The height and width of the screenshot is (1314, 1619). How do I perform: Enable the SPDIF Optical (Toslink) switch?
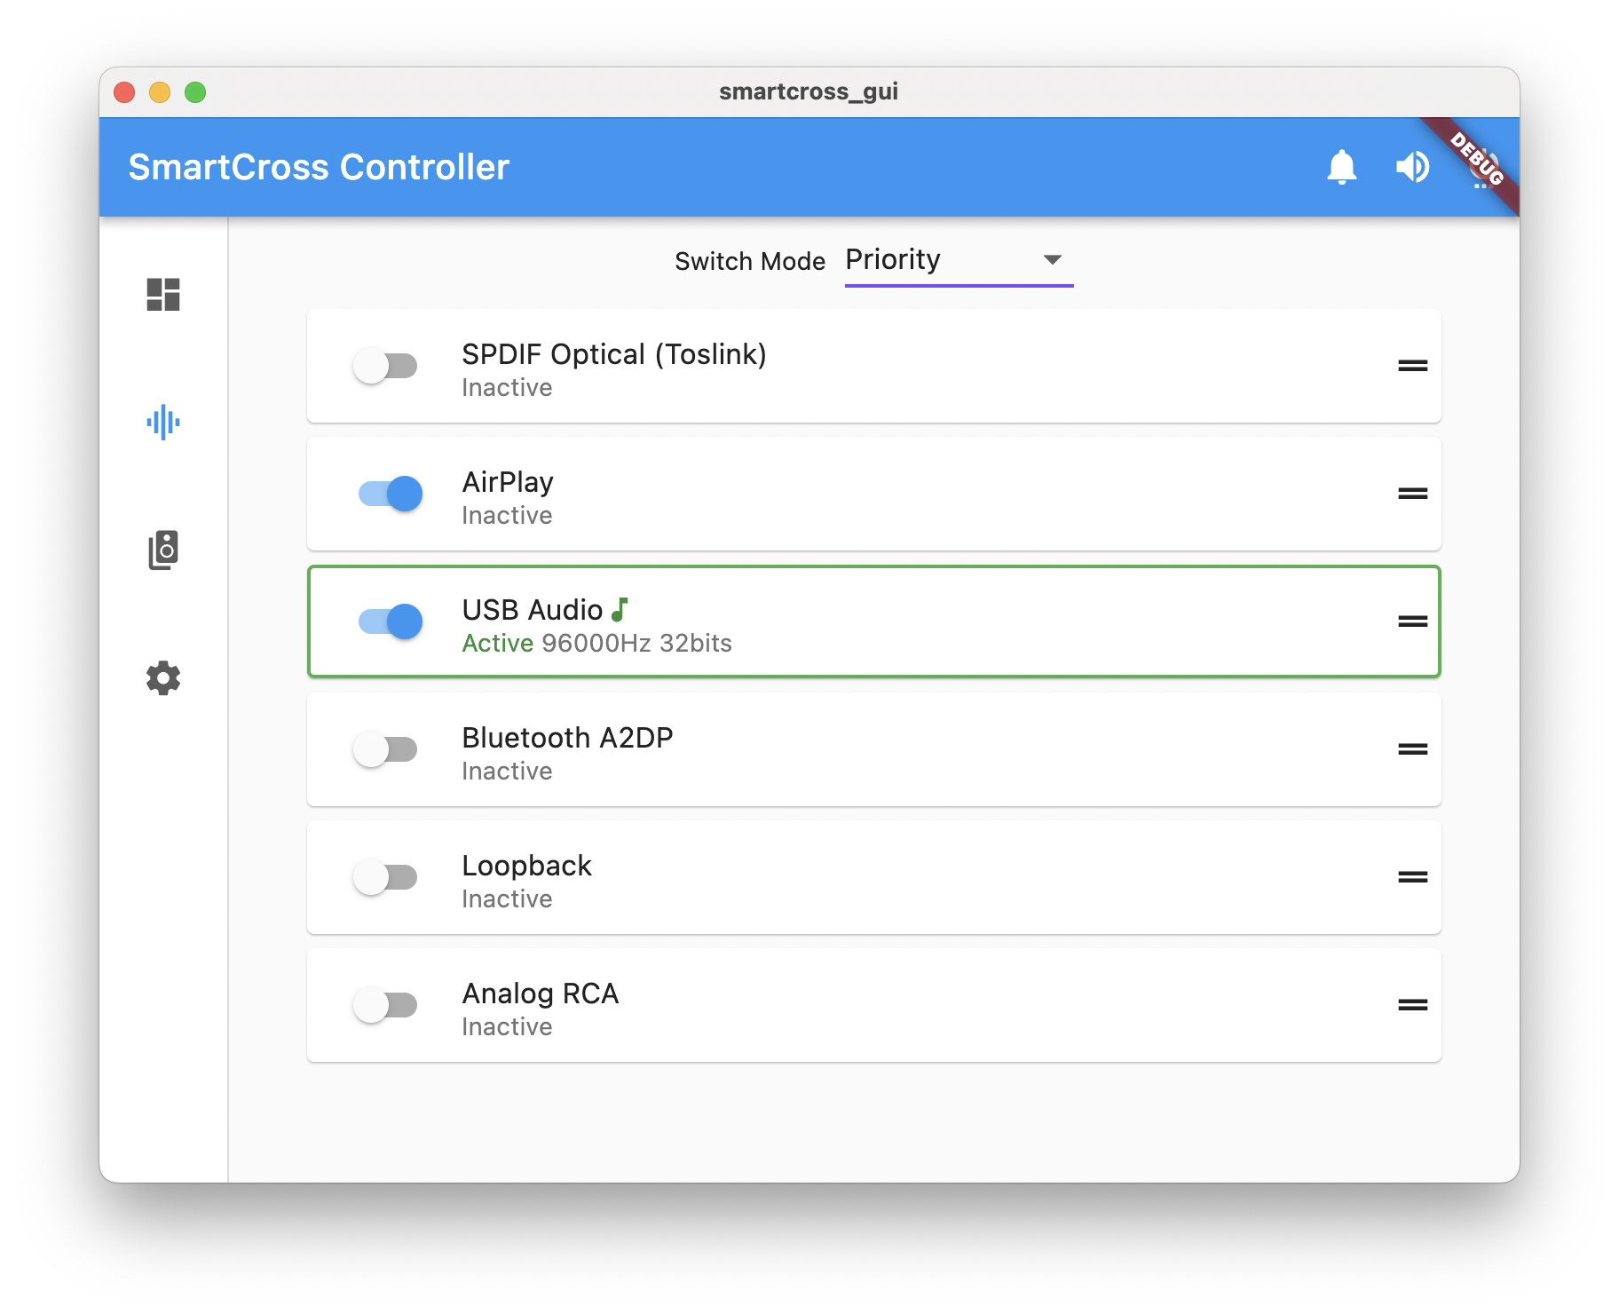point(385,366)
